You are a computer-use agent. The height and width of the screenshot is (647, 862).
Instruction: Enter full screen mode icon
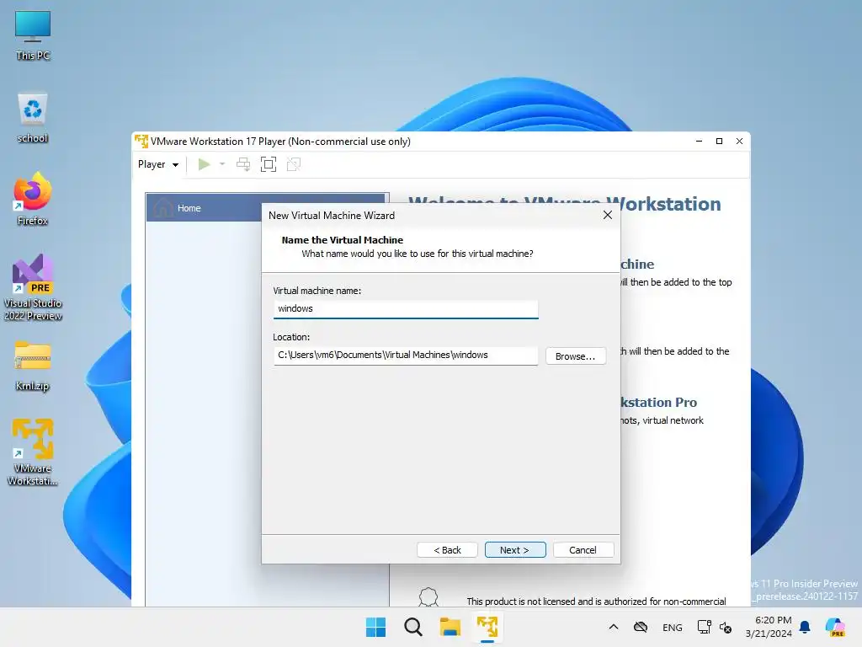click(269, 164)
